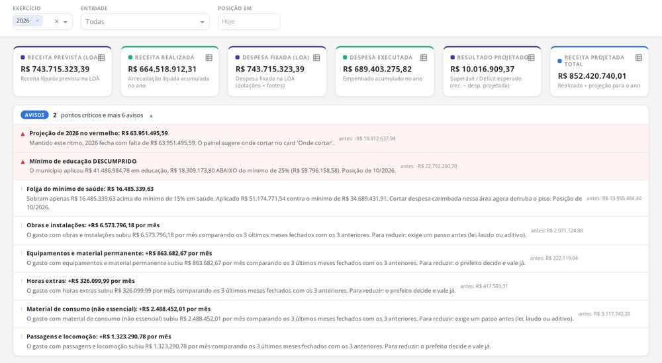Select 'Folga do mínimo de saúde' heading
The width and height of the screenshot is (662, 363).
(90, 189)
